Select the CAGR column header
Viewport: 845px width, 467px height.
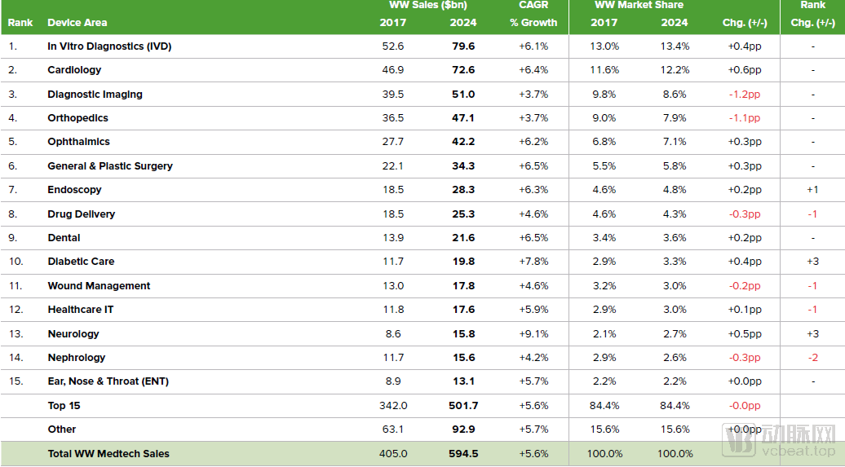click(x=533, y=6)
